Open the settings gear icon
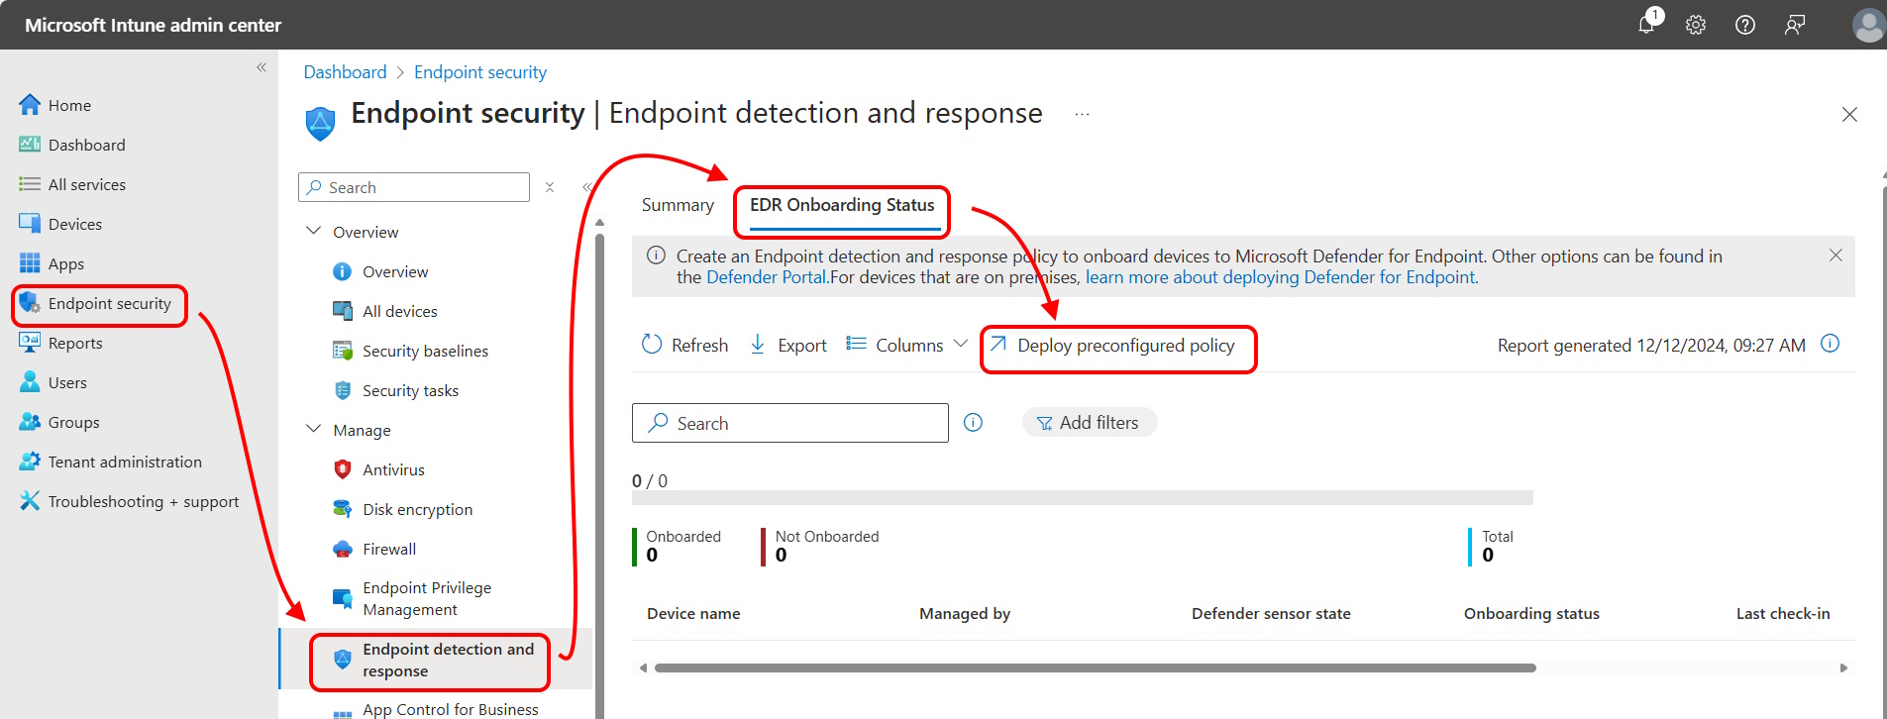Image resolution: width=1887 pixels, height=719 pixels. pos(1696,25)
